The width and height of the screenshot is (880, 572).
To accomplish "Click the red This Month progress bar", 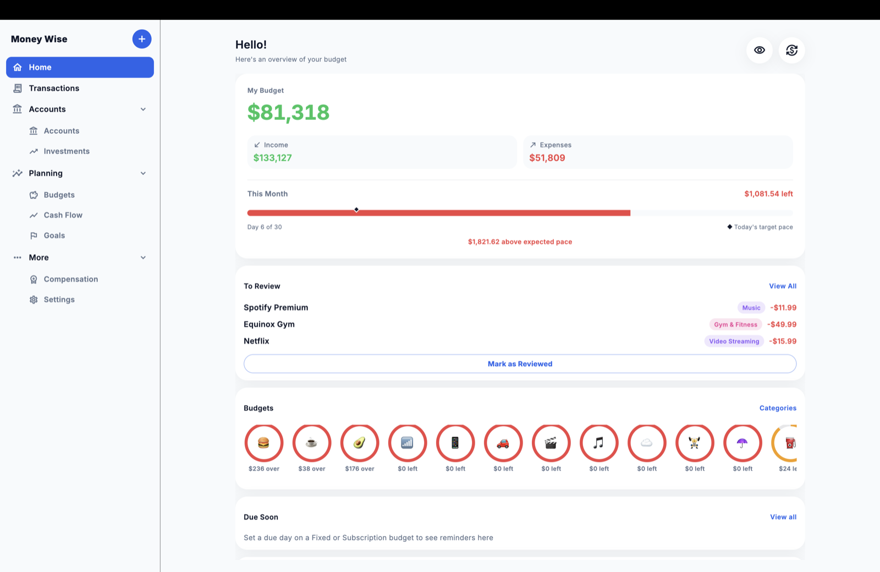I will [439, 213].
